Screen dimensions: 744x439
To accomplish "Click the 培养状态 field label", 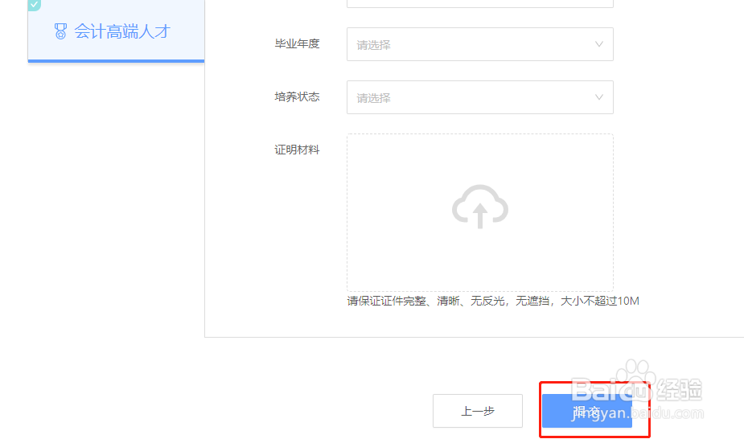I will pos(297,96).
